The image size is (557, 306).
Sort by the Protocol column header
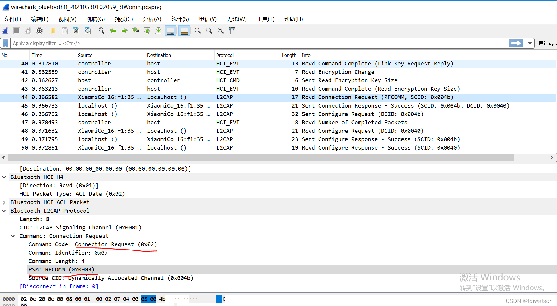(247, 55)
